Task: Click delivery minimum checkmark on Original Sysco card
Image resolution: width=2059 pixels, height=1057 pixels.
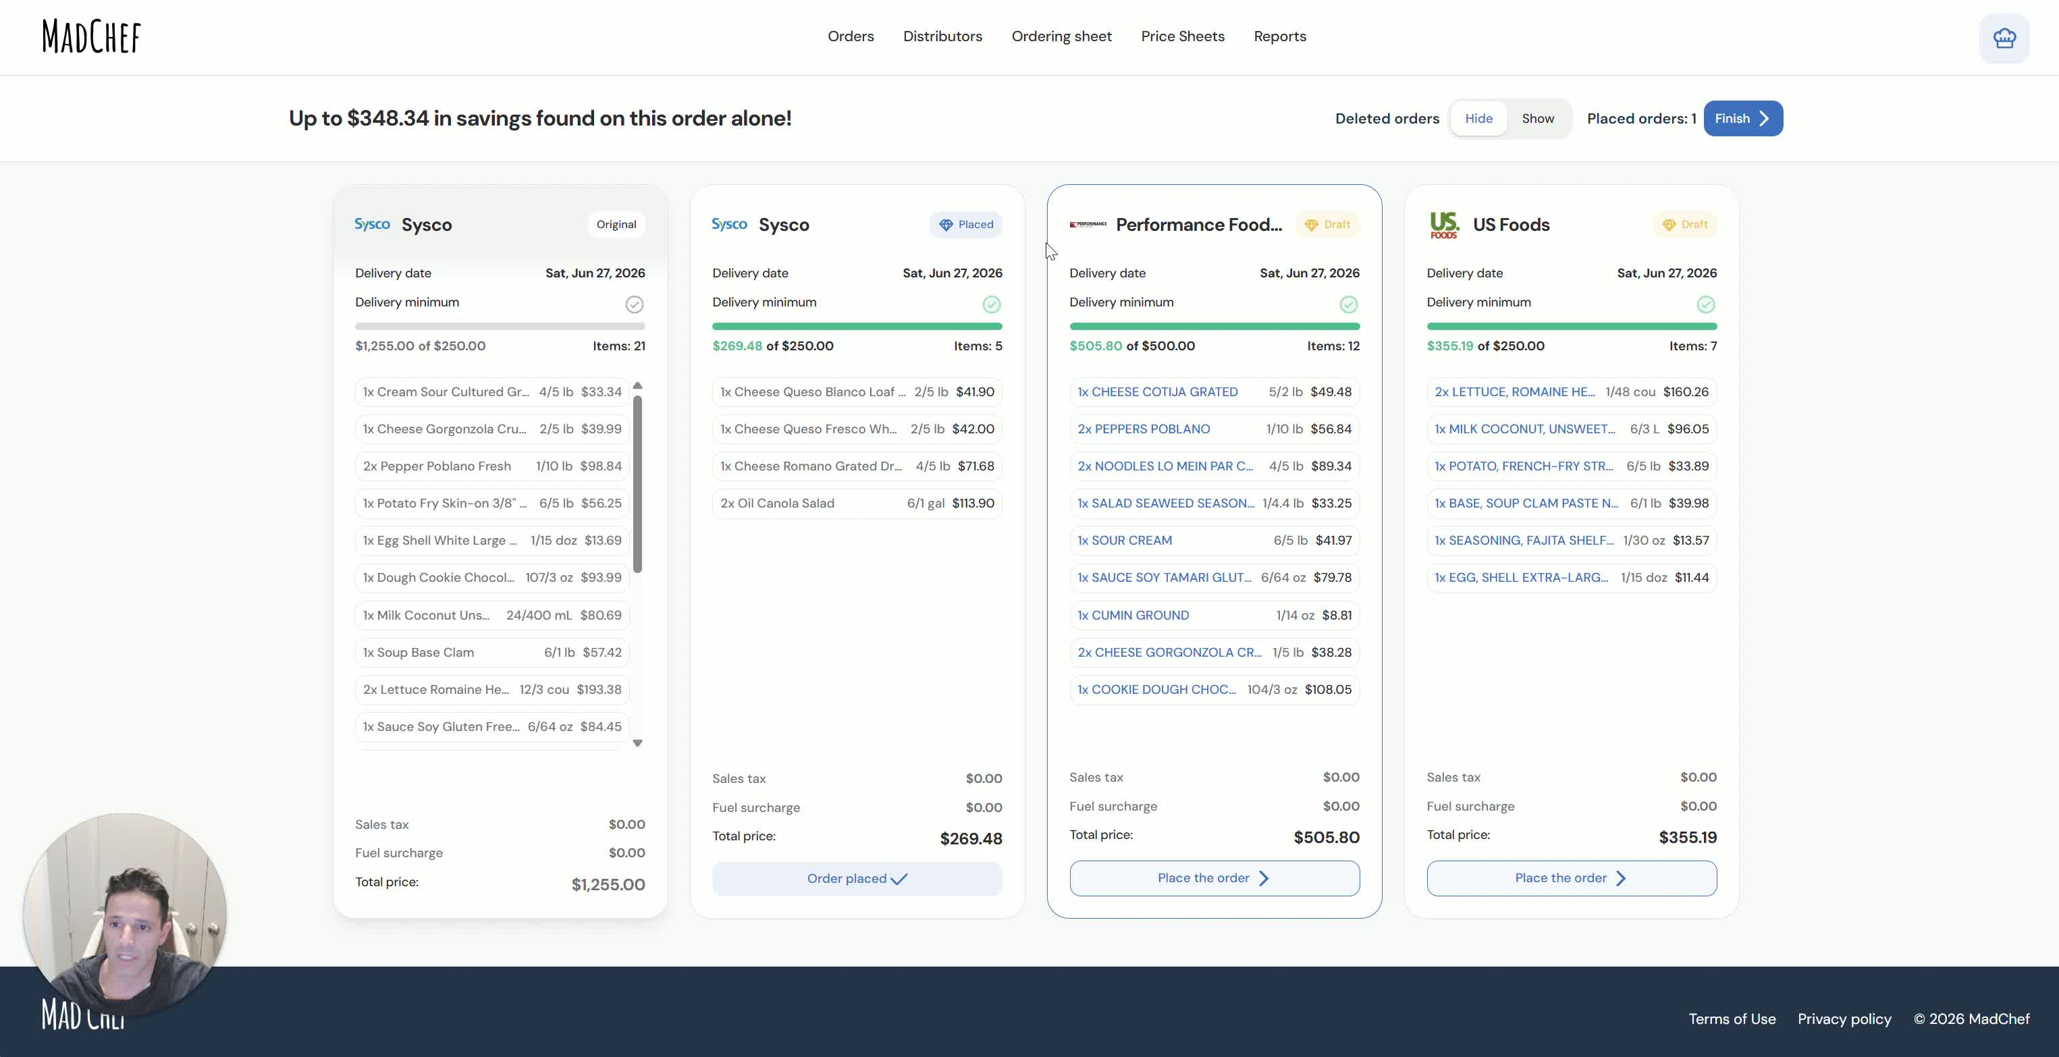Action: [635, 304]
